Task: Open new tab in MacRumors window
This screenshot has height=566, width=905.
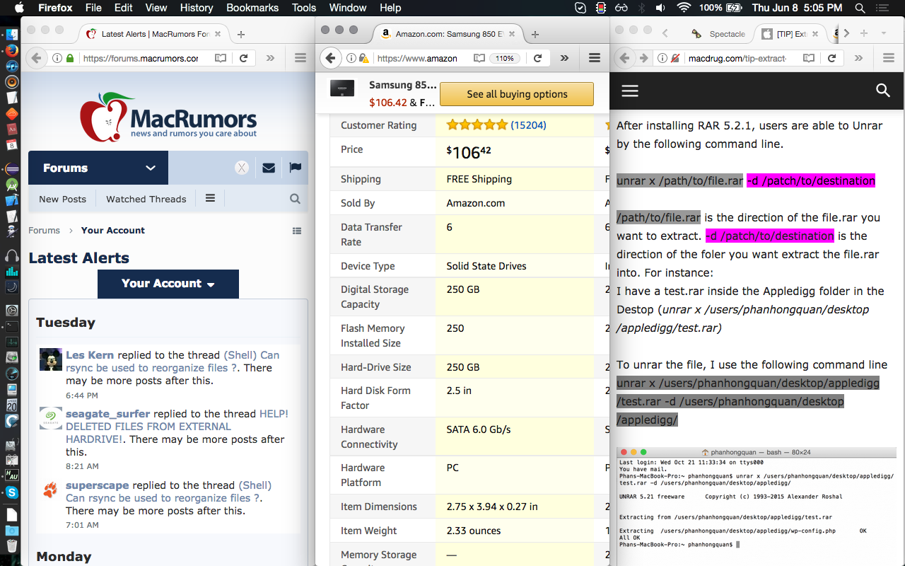Action: click(241, 34)
